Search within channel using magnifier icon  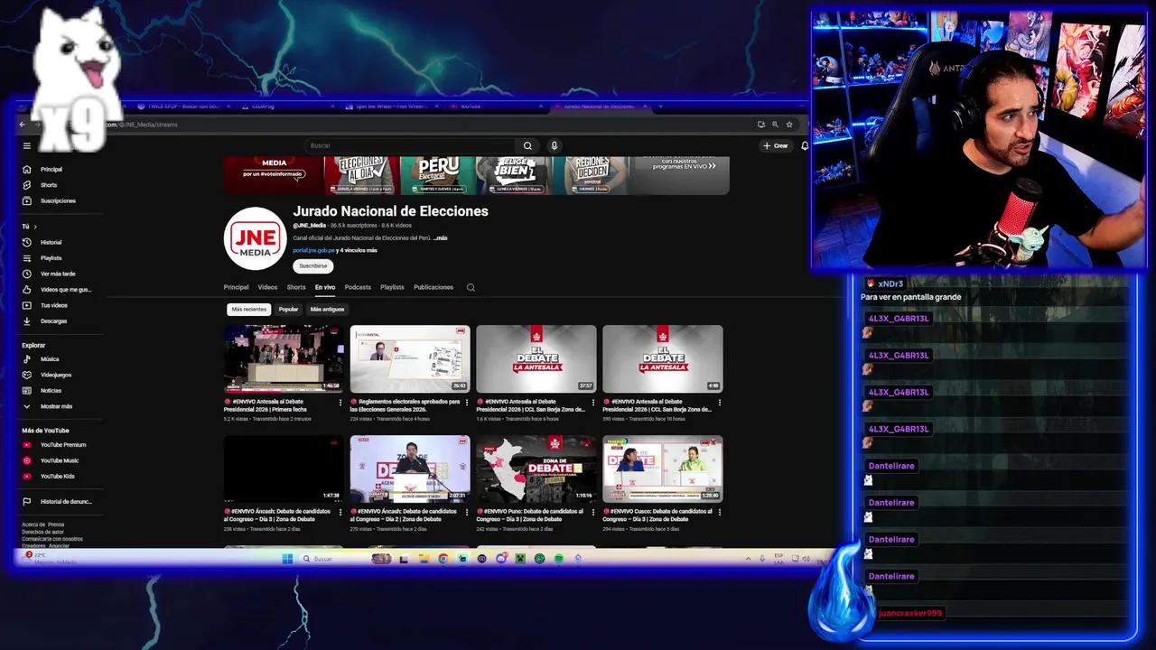[471, 287]
